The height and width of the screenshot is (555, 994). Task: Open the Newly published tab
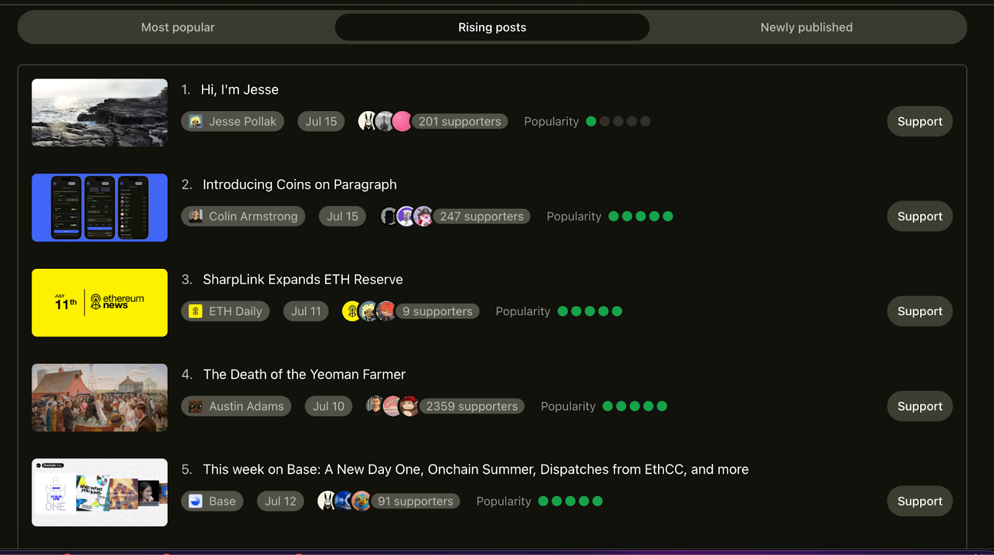pyautogui.click(x=806, y=27)
